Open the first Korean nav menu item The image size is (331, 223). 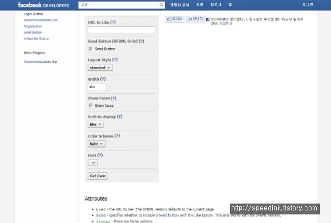179,5
